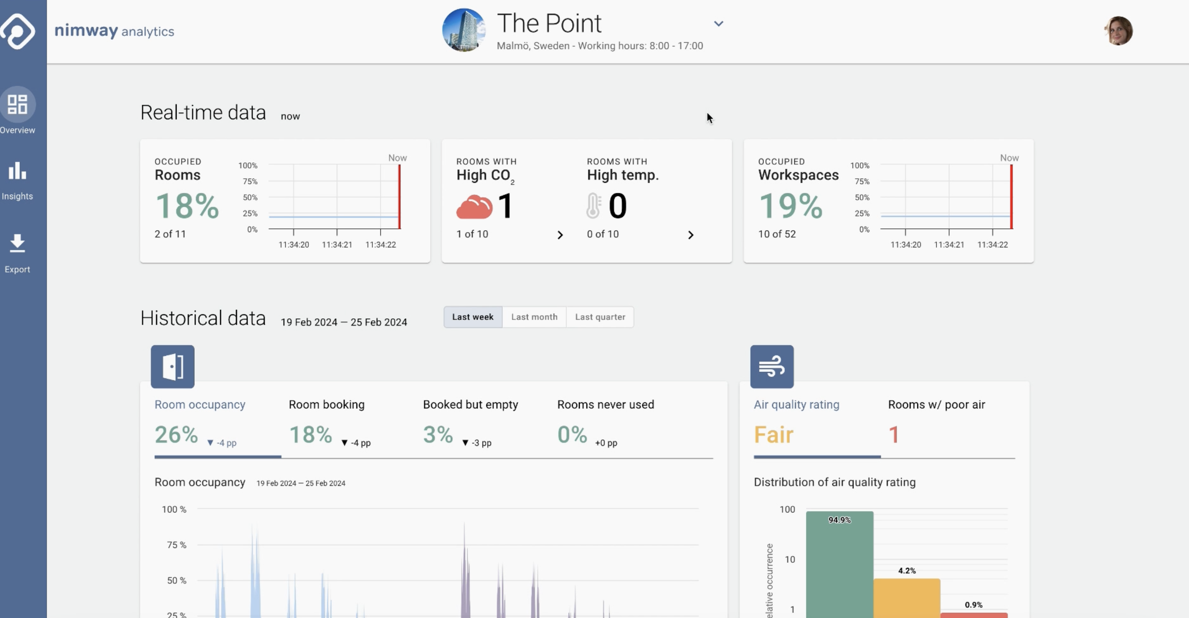Select the Rooms never used metric
The height and width of the screenshot is (618, 1189).
[605, 404]
